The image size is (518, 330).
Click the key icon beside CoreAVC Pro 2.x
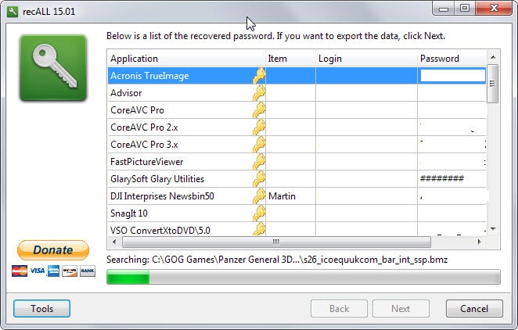pos(258,127)
